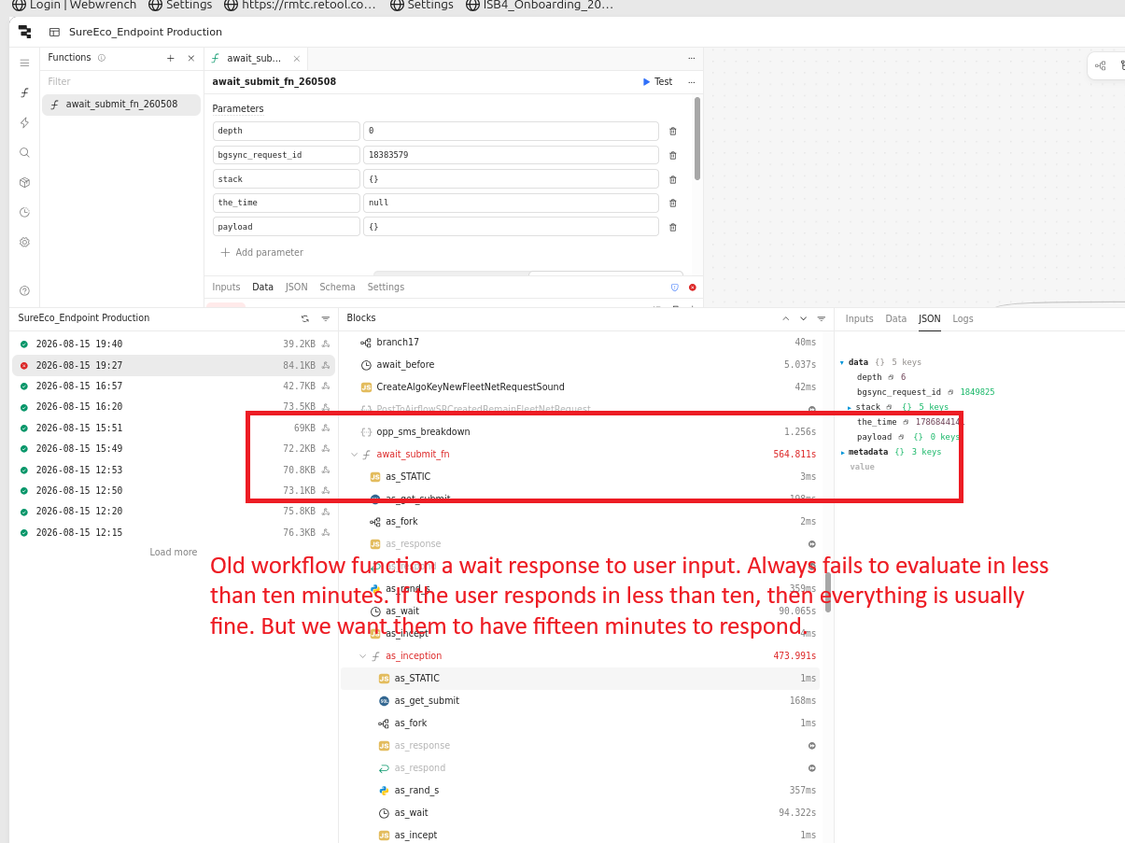This screenshot has height=843, width=1125.
Task: Open the run history clock icon
Action: pyautogui.click(x=24, y=212)
